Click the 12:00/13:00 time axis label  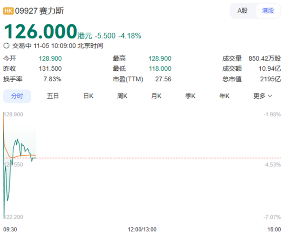pyautogui.click(x=142, y=230)
